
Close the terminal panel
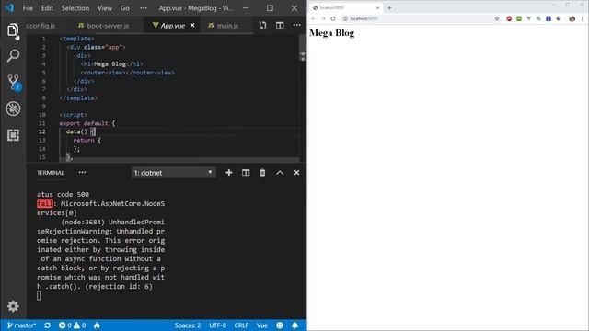click(296, 173)
